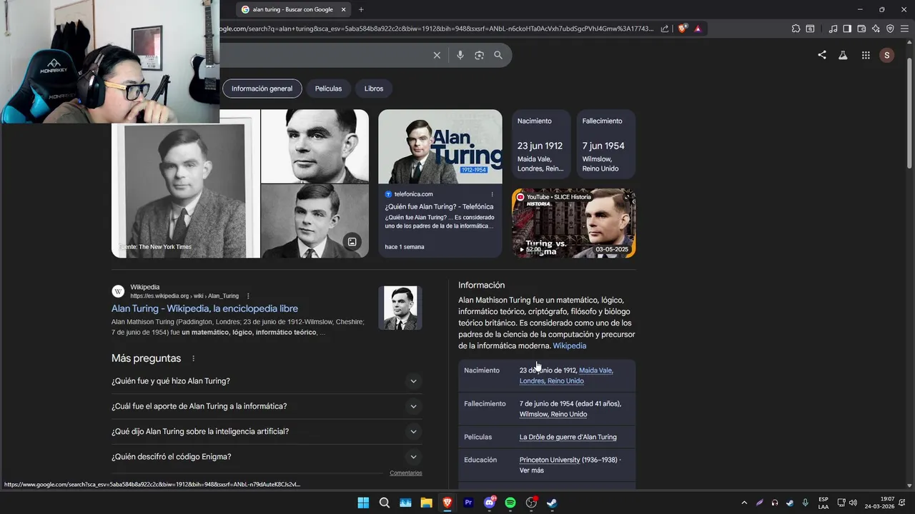This screenshot has height=514, width=915.
Task: Open browser extensions puzzle icon
Action: point(796,29)
